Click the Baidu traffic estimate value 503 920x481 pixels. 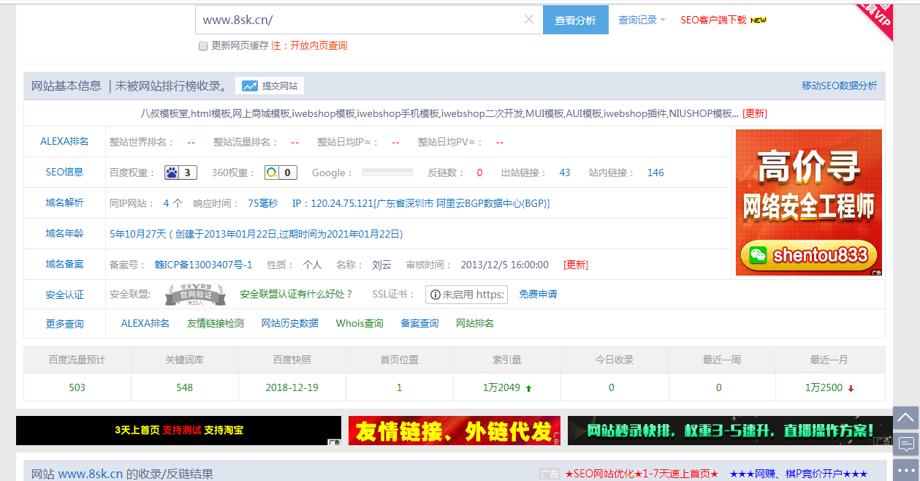click(77, 387)
